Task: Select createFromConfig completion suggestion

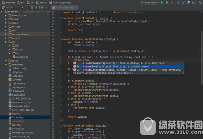Action: (129, 63)
